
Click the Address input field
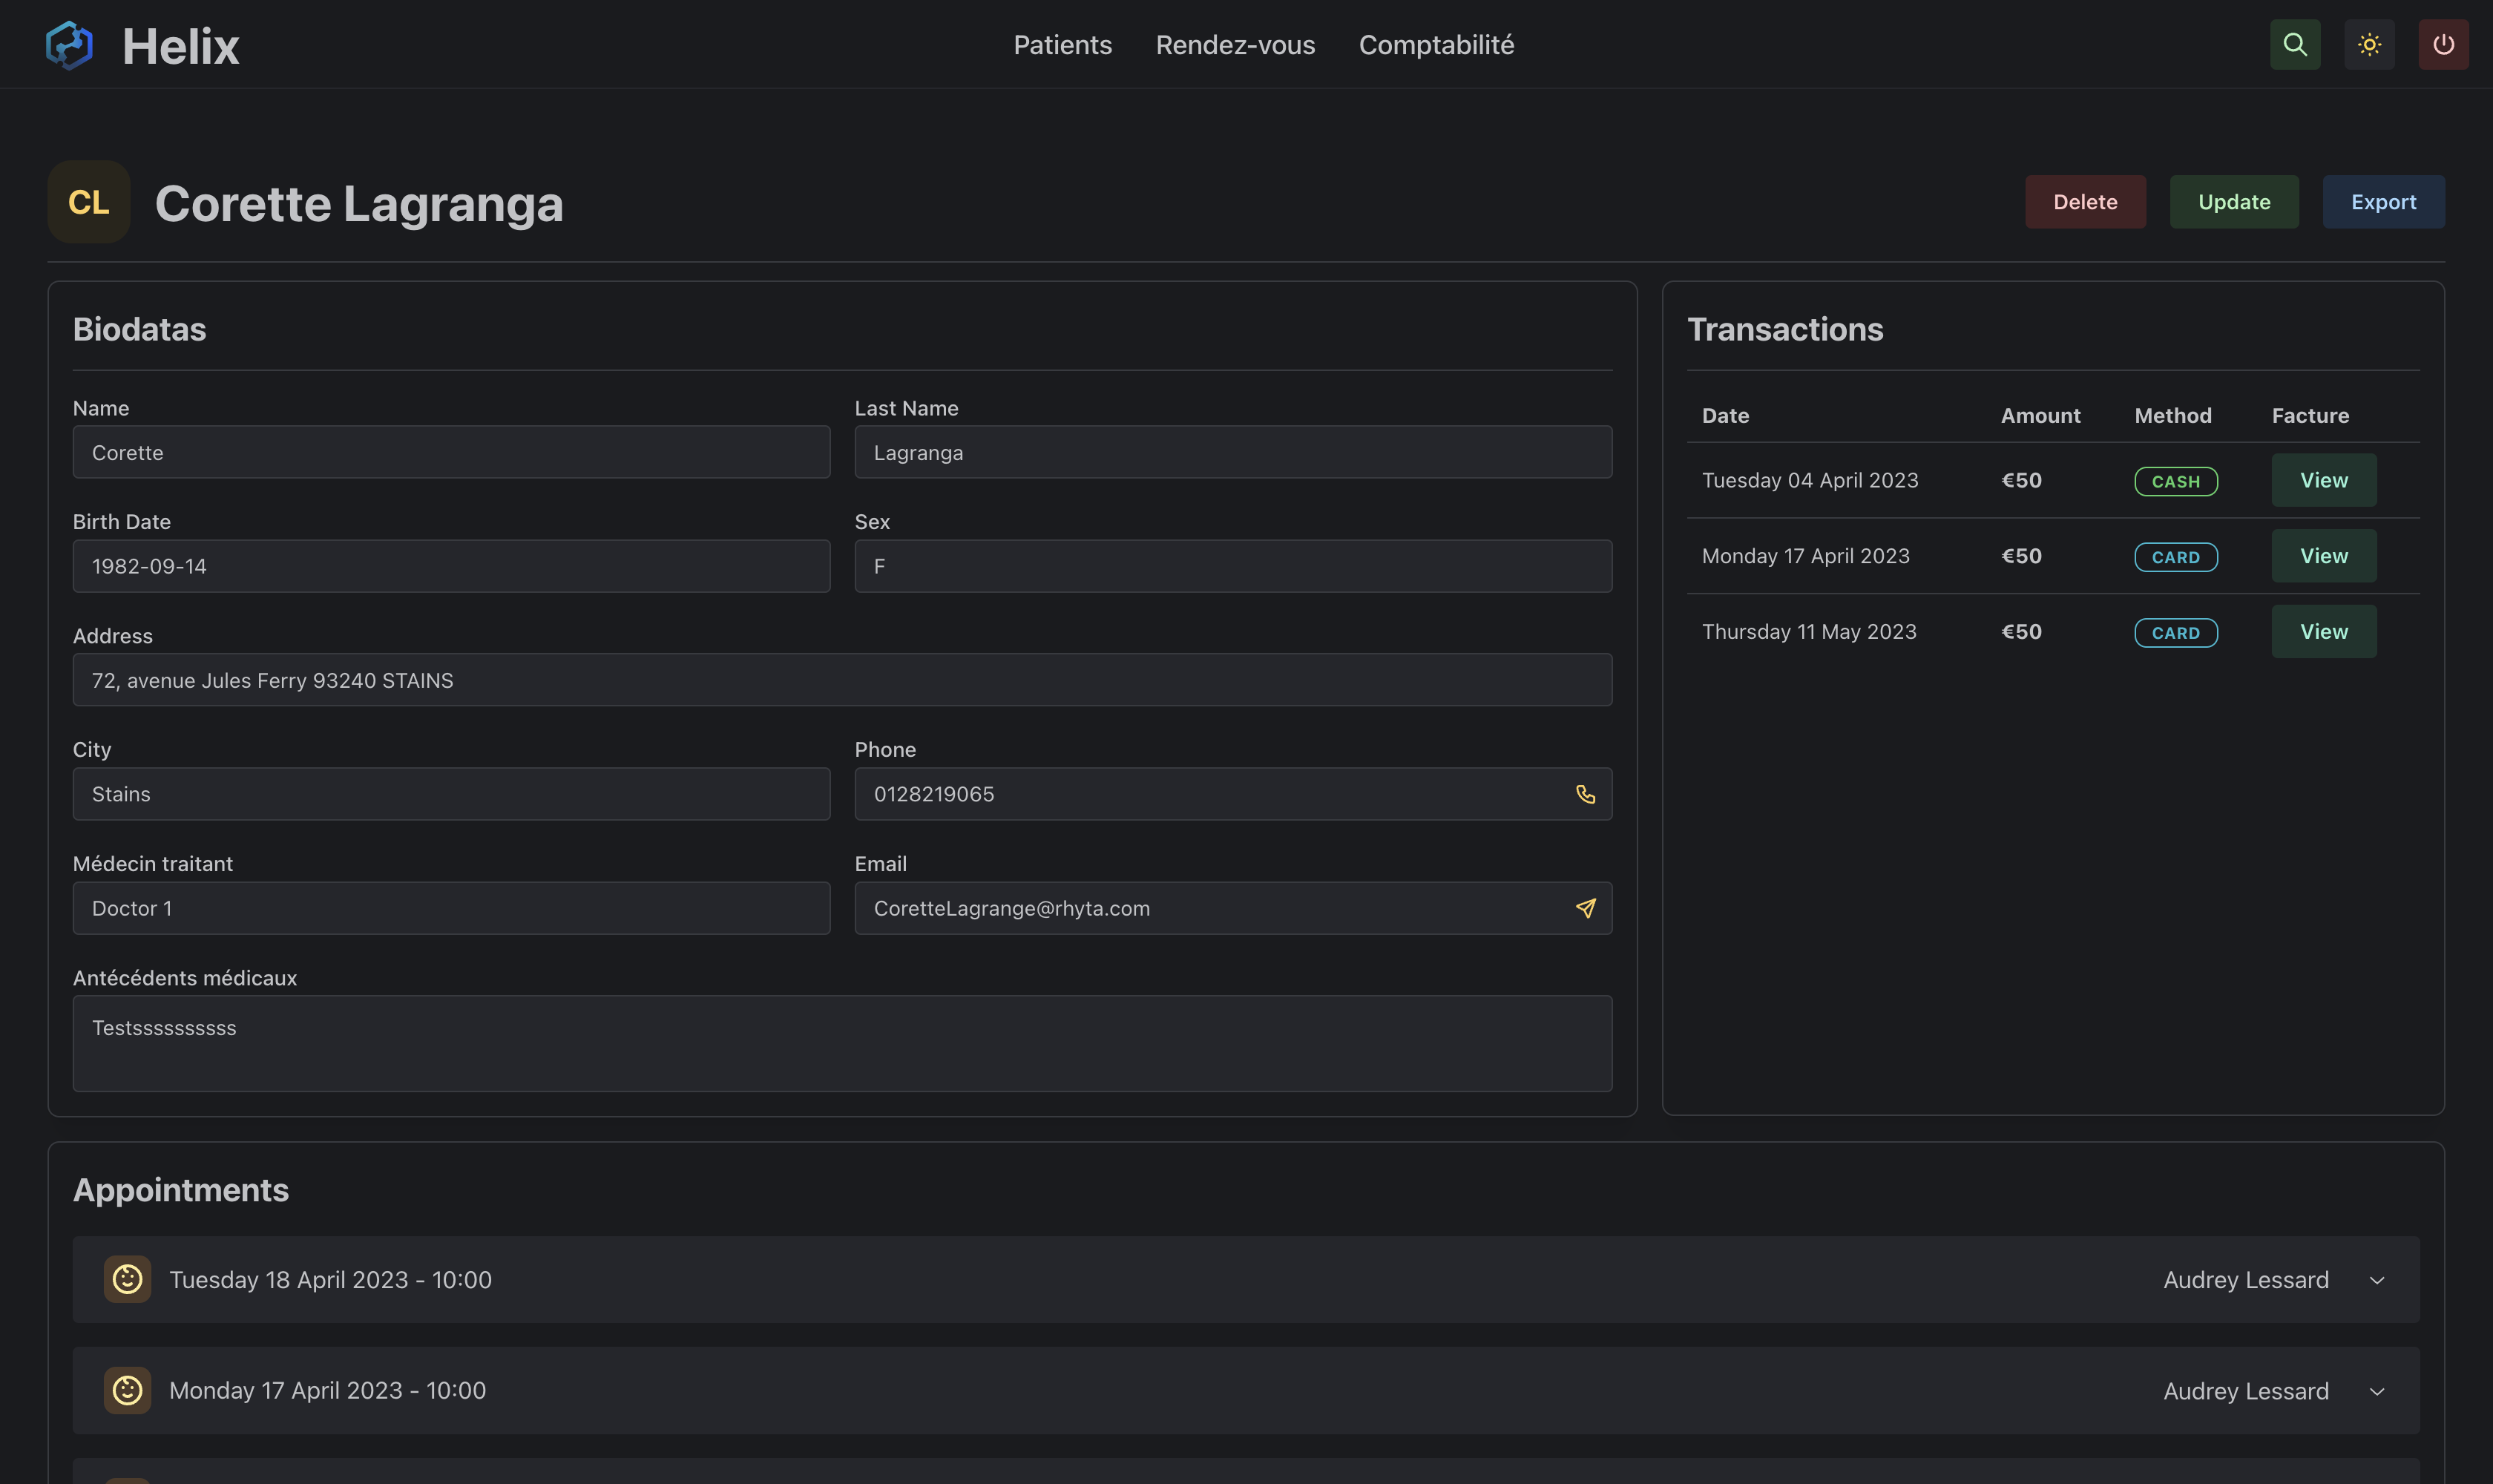coord(841,680)
